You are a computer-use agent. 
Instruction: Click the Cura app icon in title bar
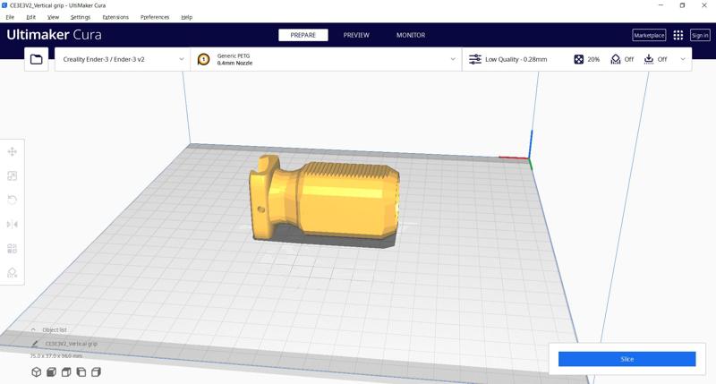pos(4,5)
